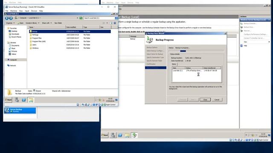Select the PerfLogs folder

tap(35, 35)
